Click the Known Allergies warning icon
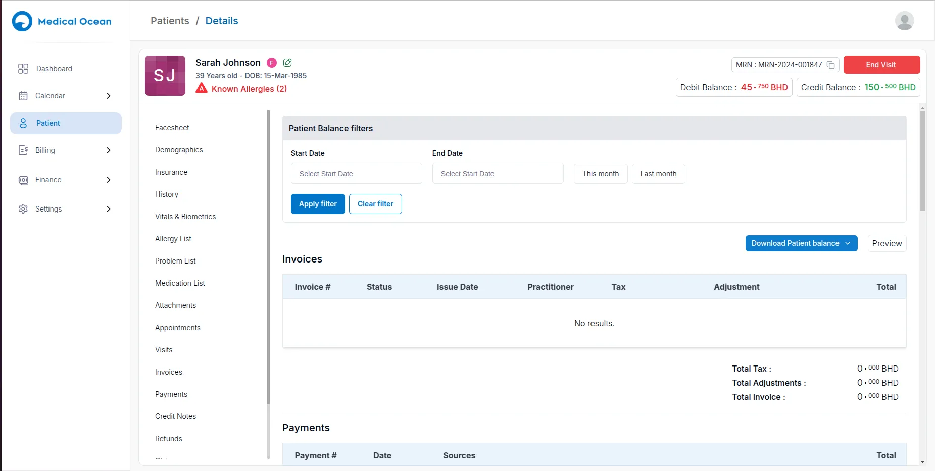Screen dimensions: 935x471 coord(202,88)
